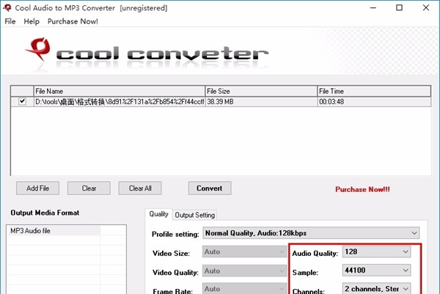Click the File Time column header
Image resolution: width=440 pixels, height=294 pixels.
coord(374,91)
